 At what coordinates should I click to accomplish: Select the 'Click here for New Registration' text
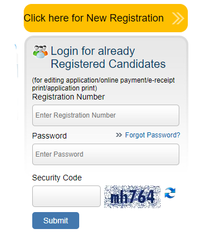point(94,18)
